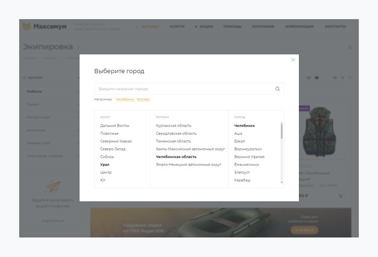Viewport: 378px width, 257px height.
Task: Open Услуги menu in header
Action: [x=177, y=27]
